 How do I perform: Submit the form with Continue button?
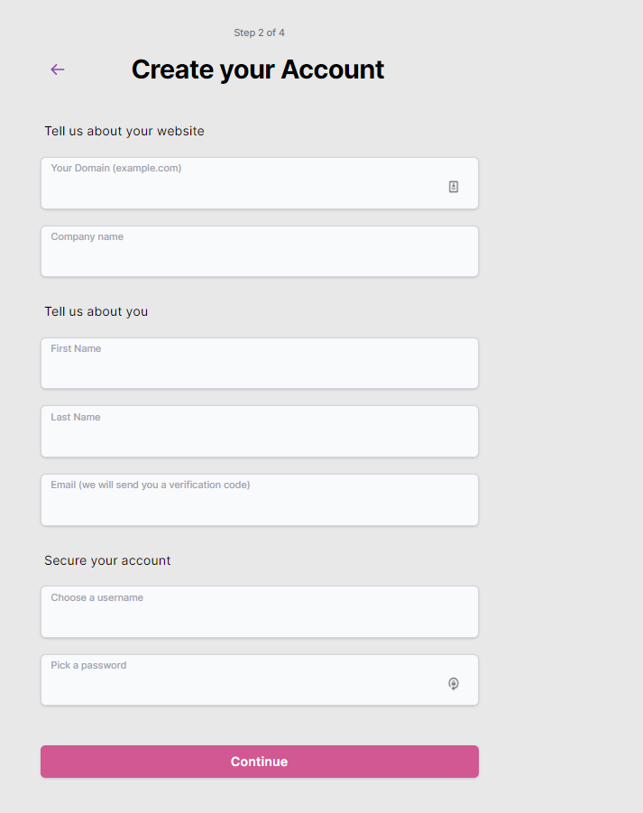pos(260,762)
